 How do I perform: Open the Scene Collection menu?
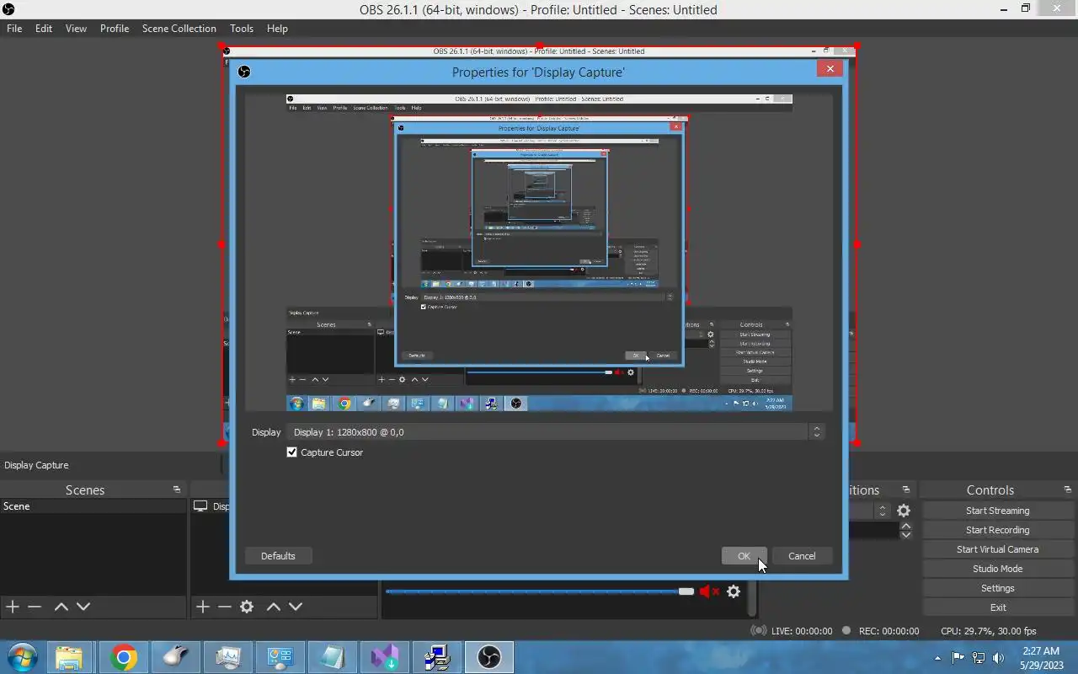tap(179, 28)
